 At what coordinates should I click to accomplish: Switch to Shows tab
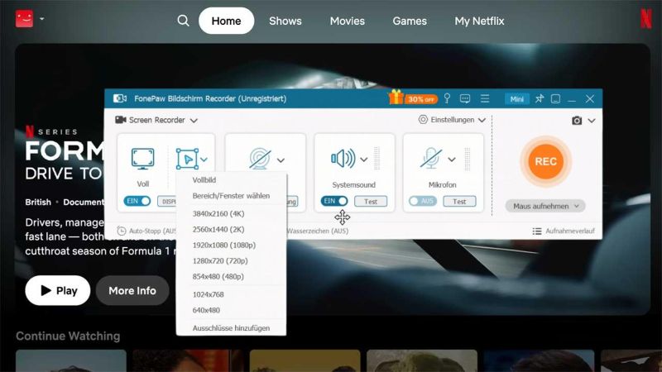285,21
